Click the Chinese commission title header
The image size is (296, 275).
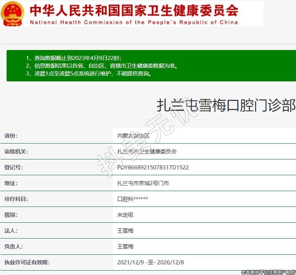click(134, 10)
